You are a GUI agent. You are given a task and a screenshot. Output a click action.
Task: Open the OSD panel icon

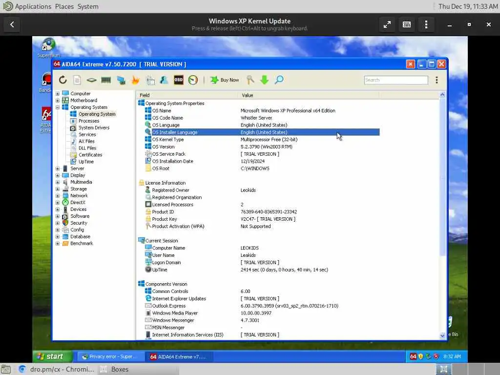tap(179, 80)
